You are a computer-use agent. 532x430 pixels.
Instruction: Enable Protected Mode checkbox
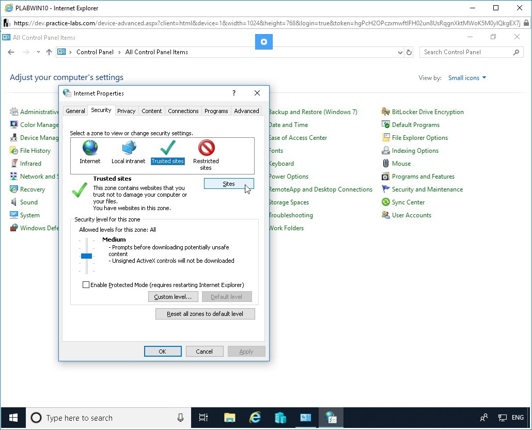(x=86, y=285)
